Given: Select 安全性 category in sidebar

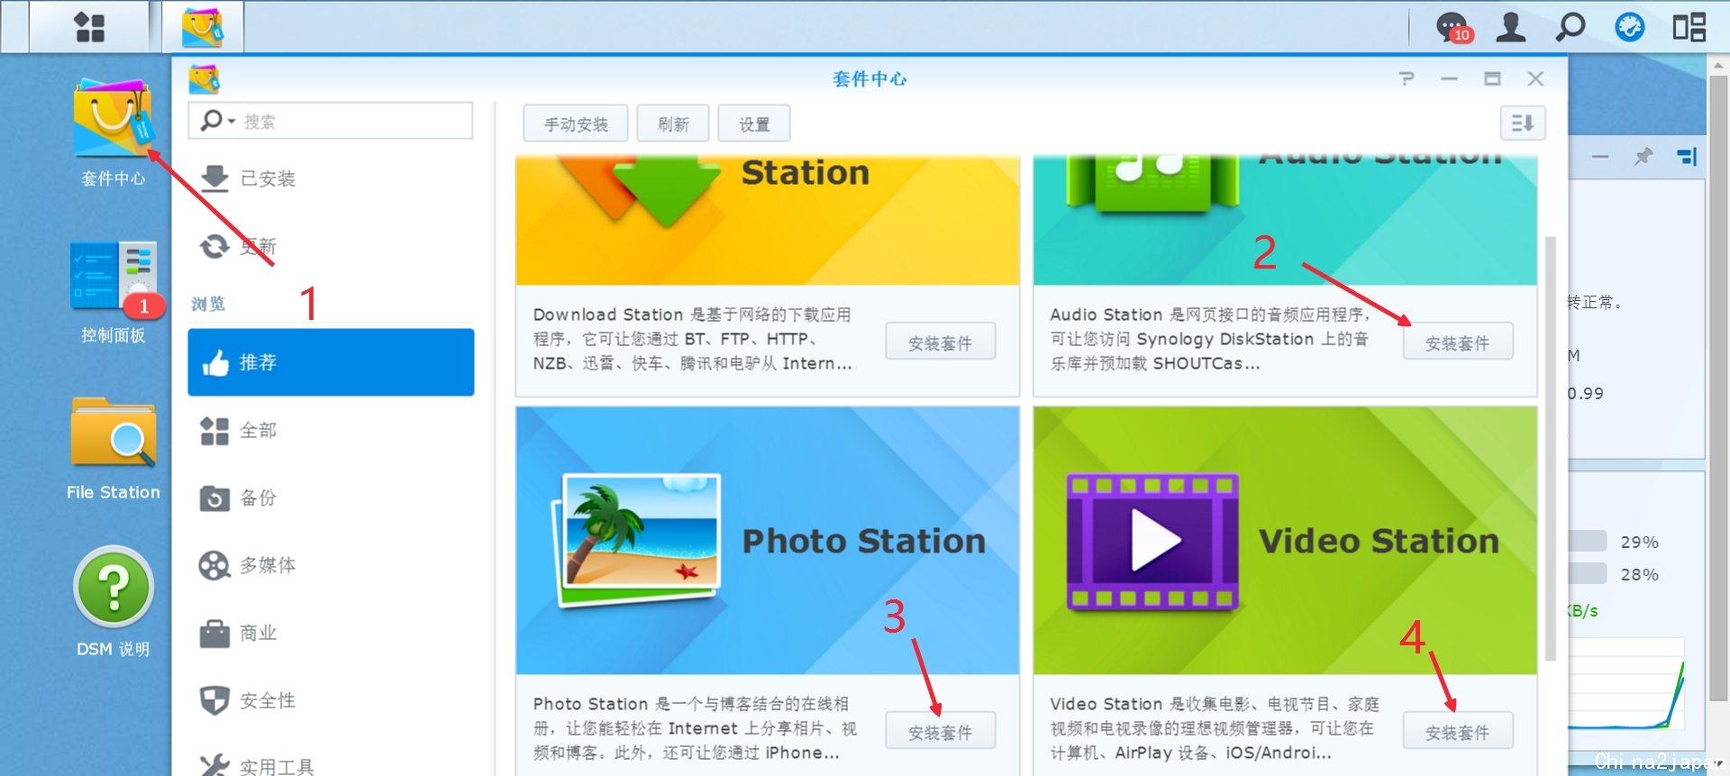Looking at the screenshot, I should (331, 700).
